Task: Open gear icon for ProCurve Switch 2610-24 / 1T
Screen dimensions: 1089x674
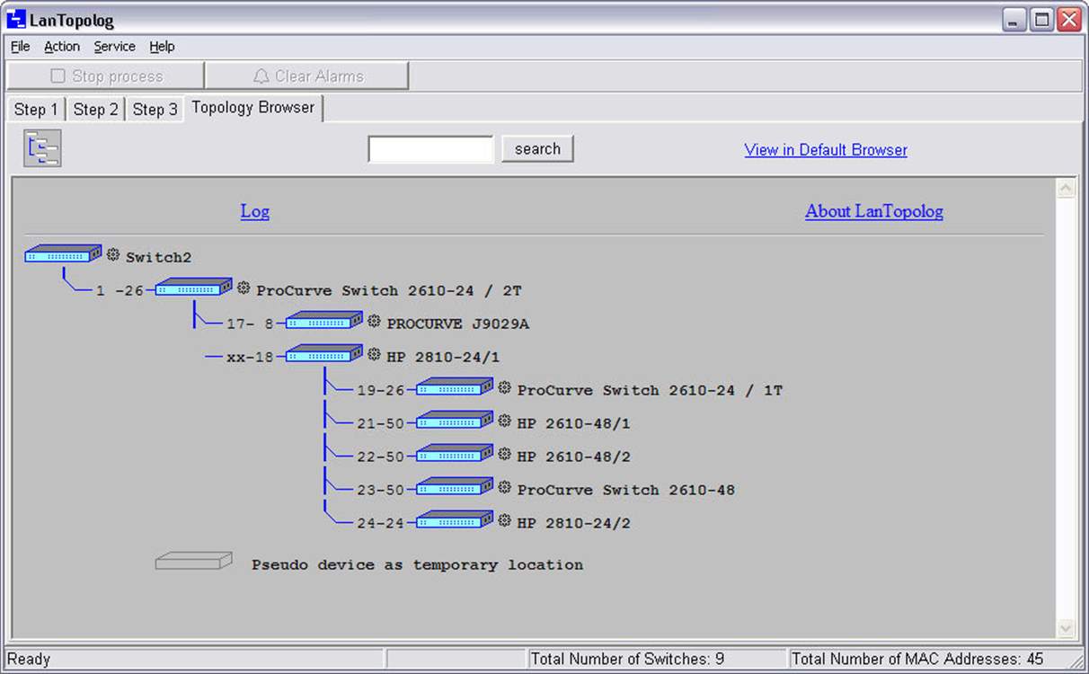Action: pyautogui.click(x=504, y=388)
